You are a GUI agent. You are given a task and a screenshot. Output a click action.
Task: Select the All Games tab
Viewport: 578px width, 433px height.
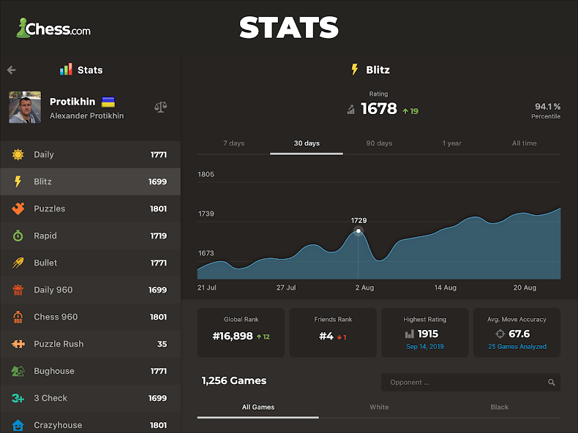[x=258, y=407]
